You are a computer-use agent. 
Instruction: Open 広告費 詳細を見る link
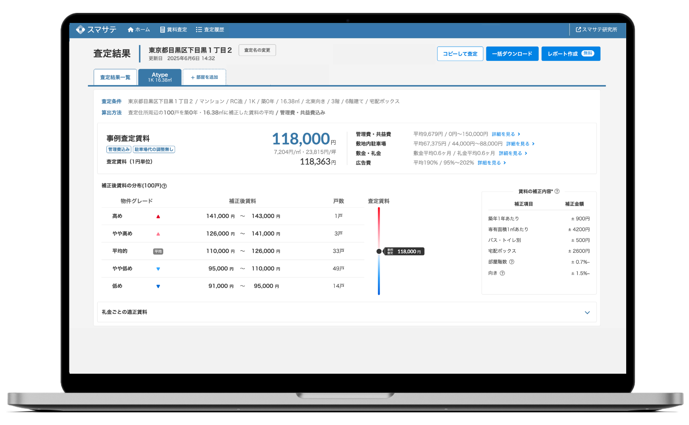(491, 163)
